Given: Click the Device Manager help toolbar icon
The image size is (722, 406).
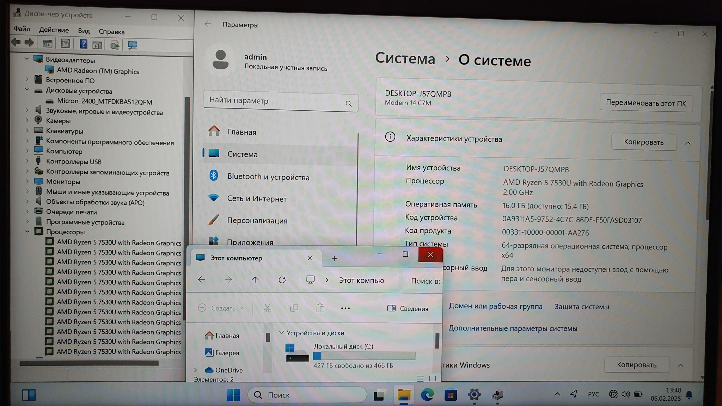Looking at the screenshot, I should pos(83,44).
